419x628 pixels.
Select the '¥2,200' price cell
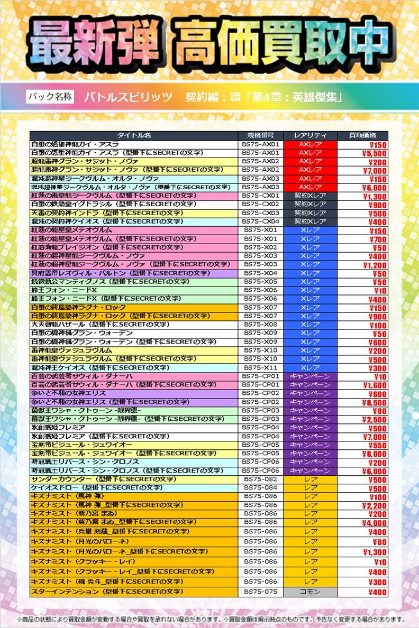click(x=362, y=505)
